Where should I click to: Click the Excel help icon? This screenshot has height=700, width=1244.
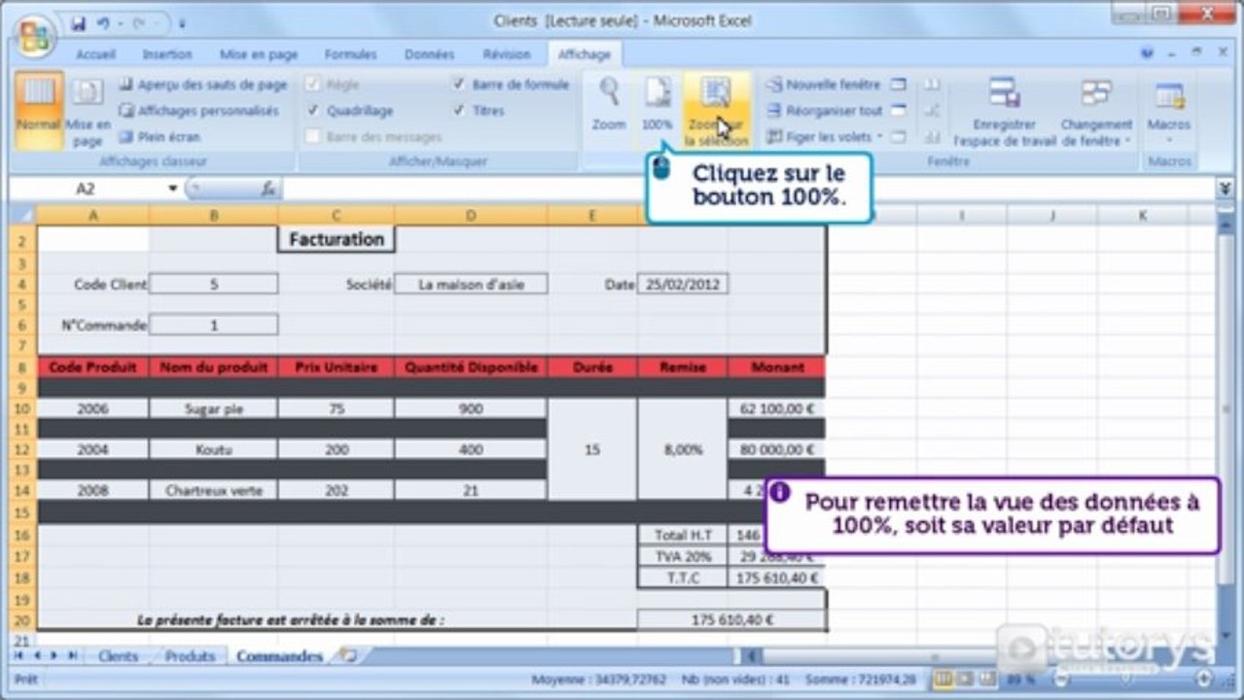pyautogui.click(x=1147, y=53)
